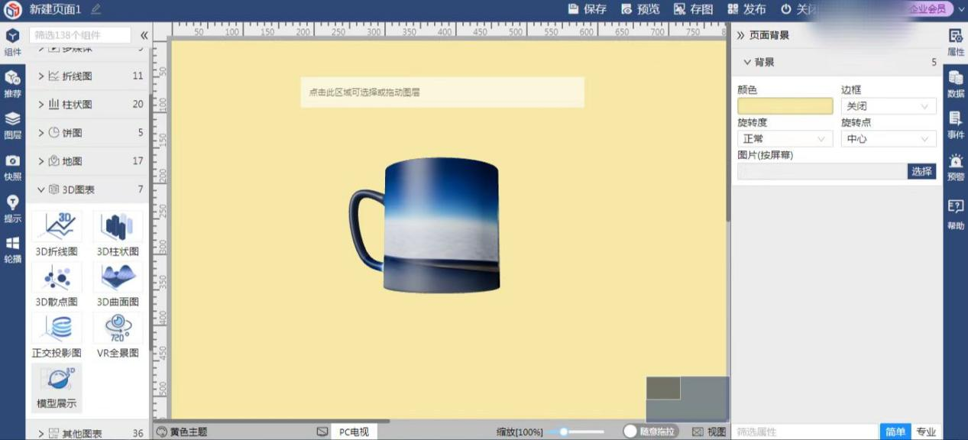Open the 边框 border dropdown
Image resolution: width=968 pixels, height=440 pixels.
click(889, 106)
